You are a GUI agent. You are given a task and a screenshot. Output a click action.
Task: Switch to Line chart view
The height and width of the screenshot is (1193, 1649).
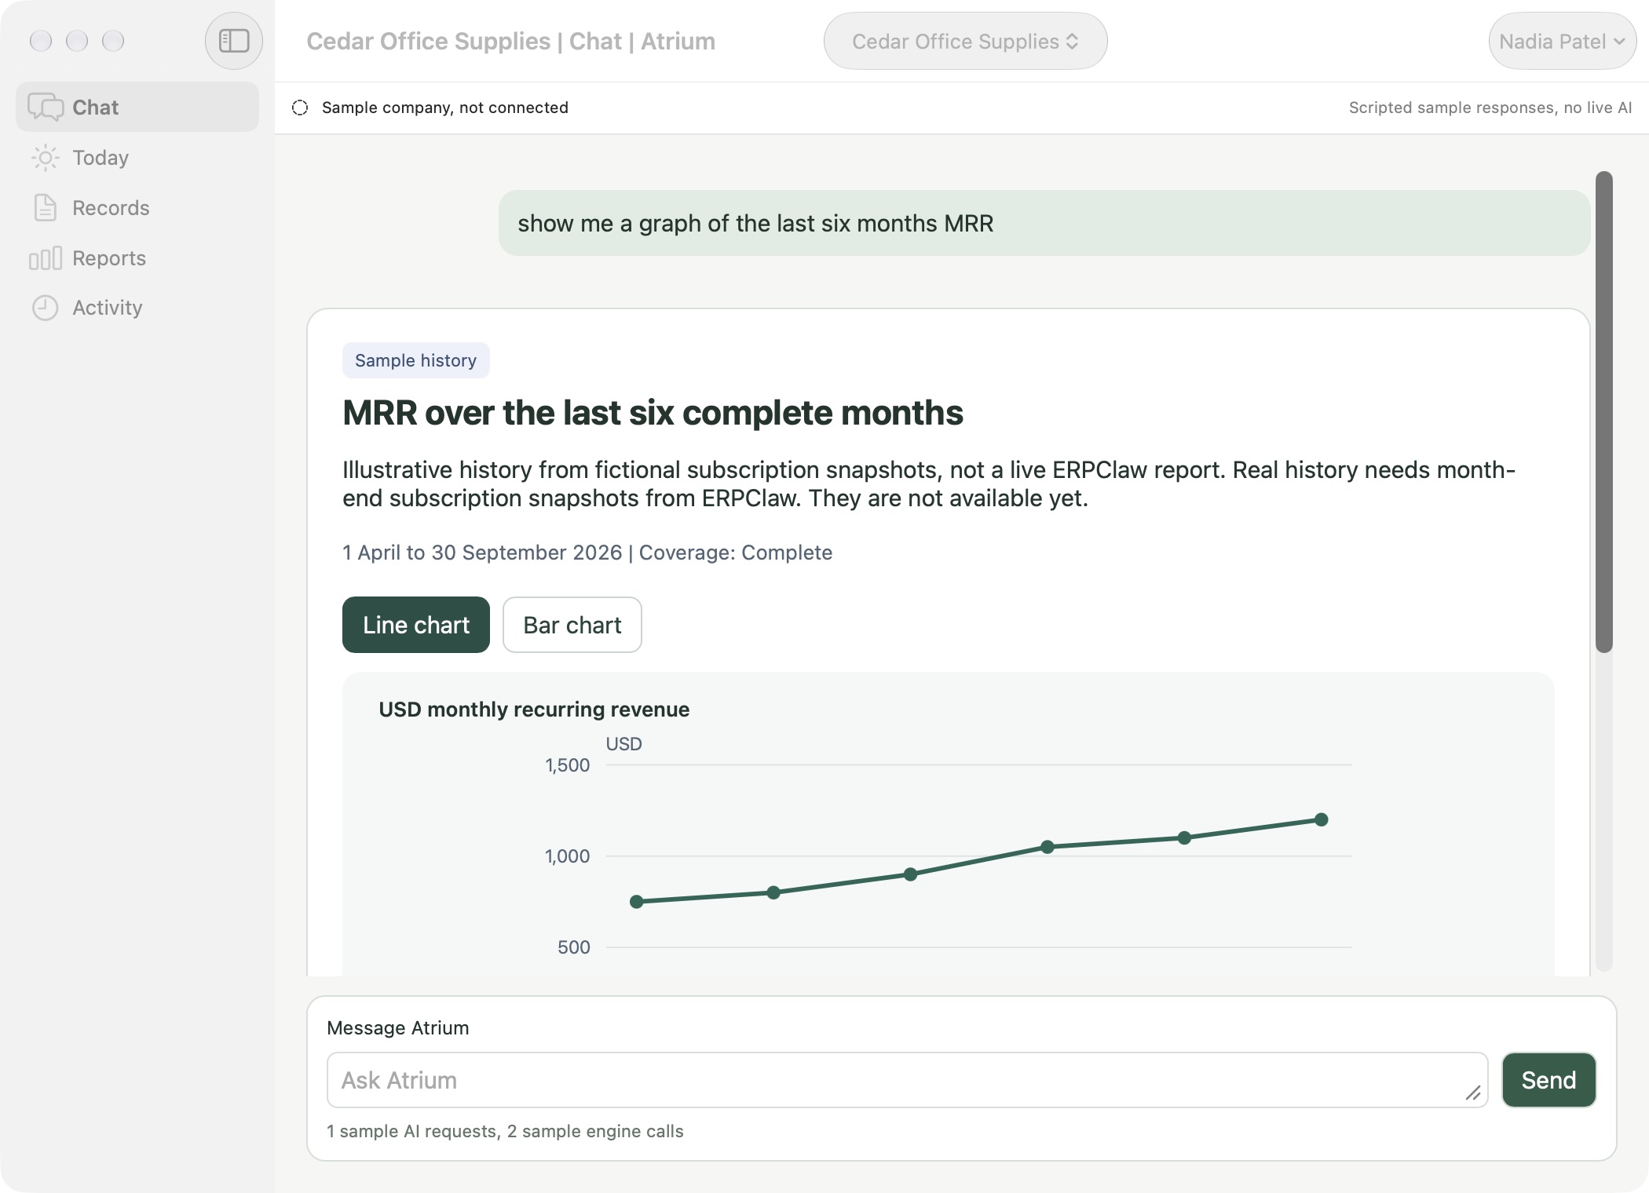coord(416,625)
